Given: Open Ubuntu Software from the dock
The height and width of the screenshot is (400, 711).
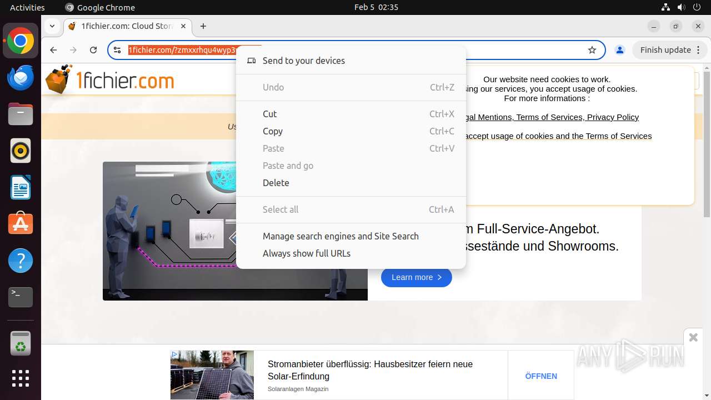Looking at the screenshot, I should pos(21,224).
